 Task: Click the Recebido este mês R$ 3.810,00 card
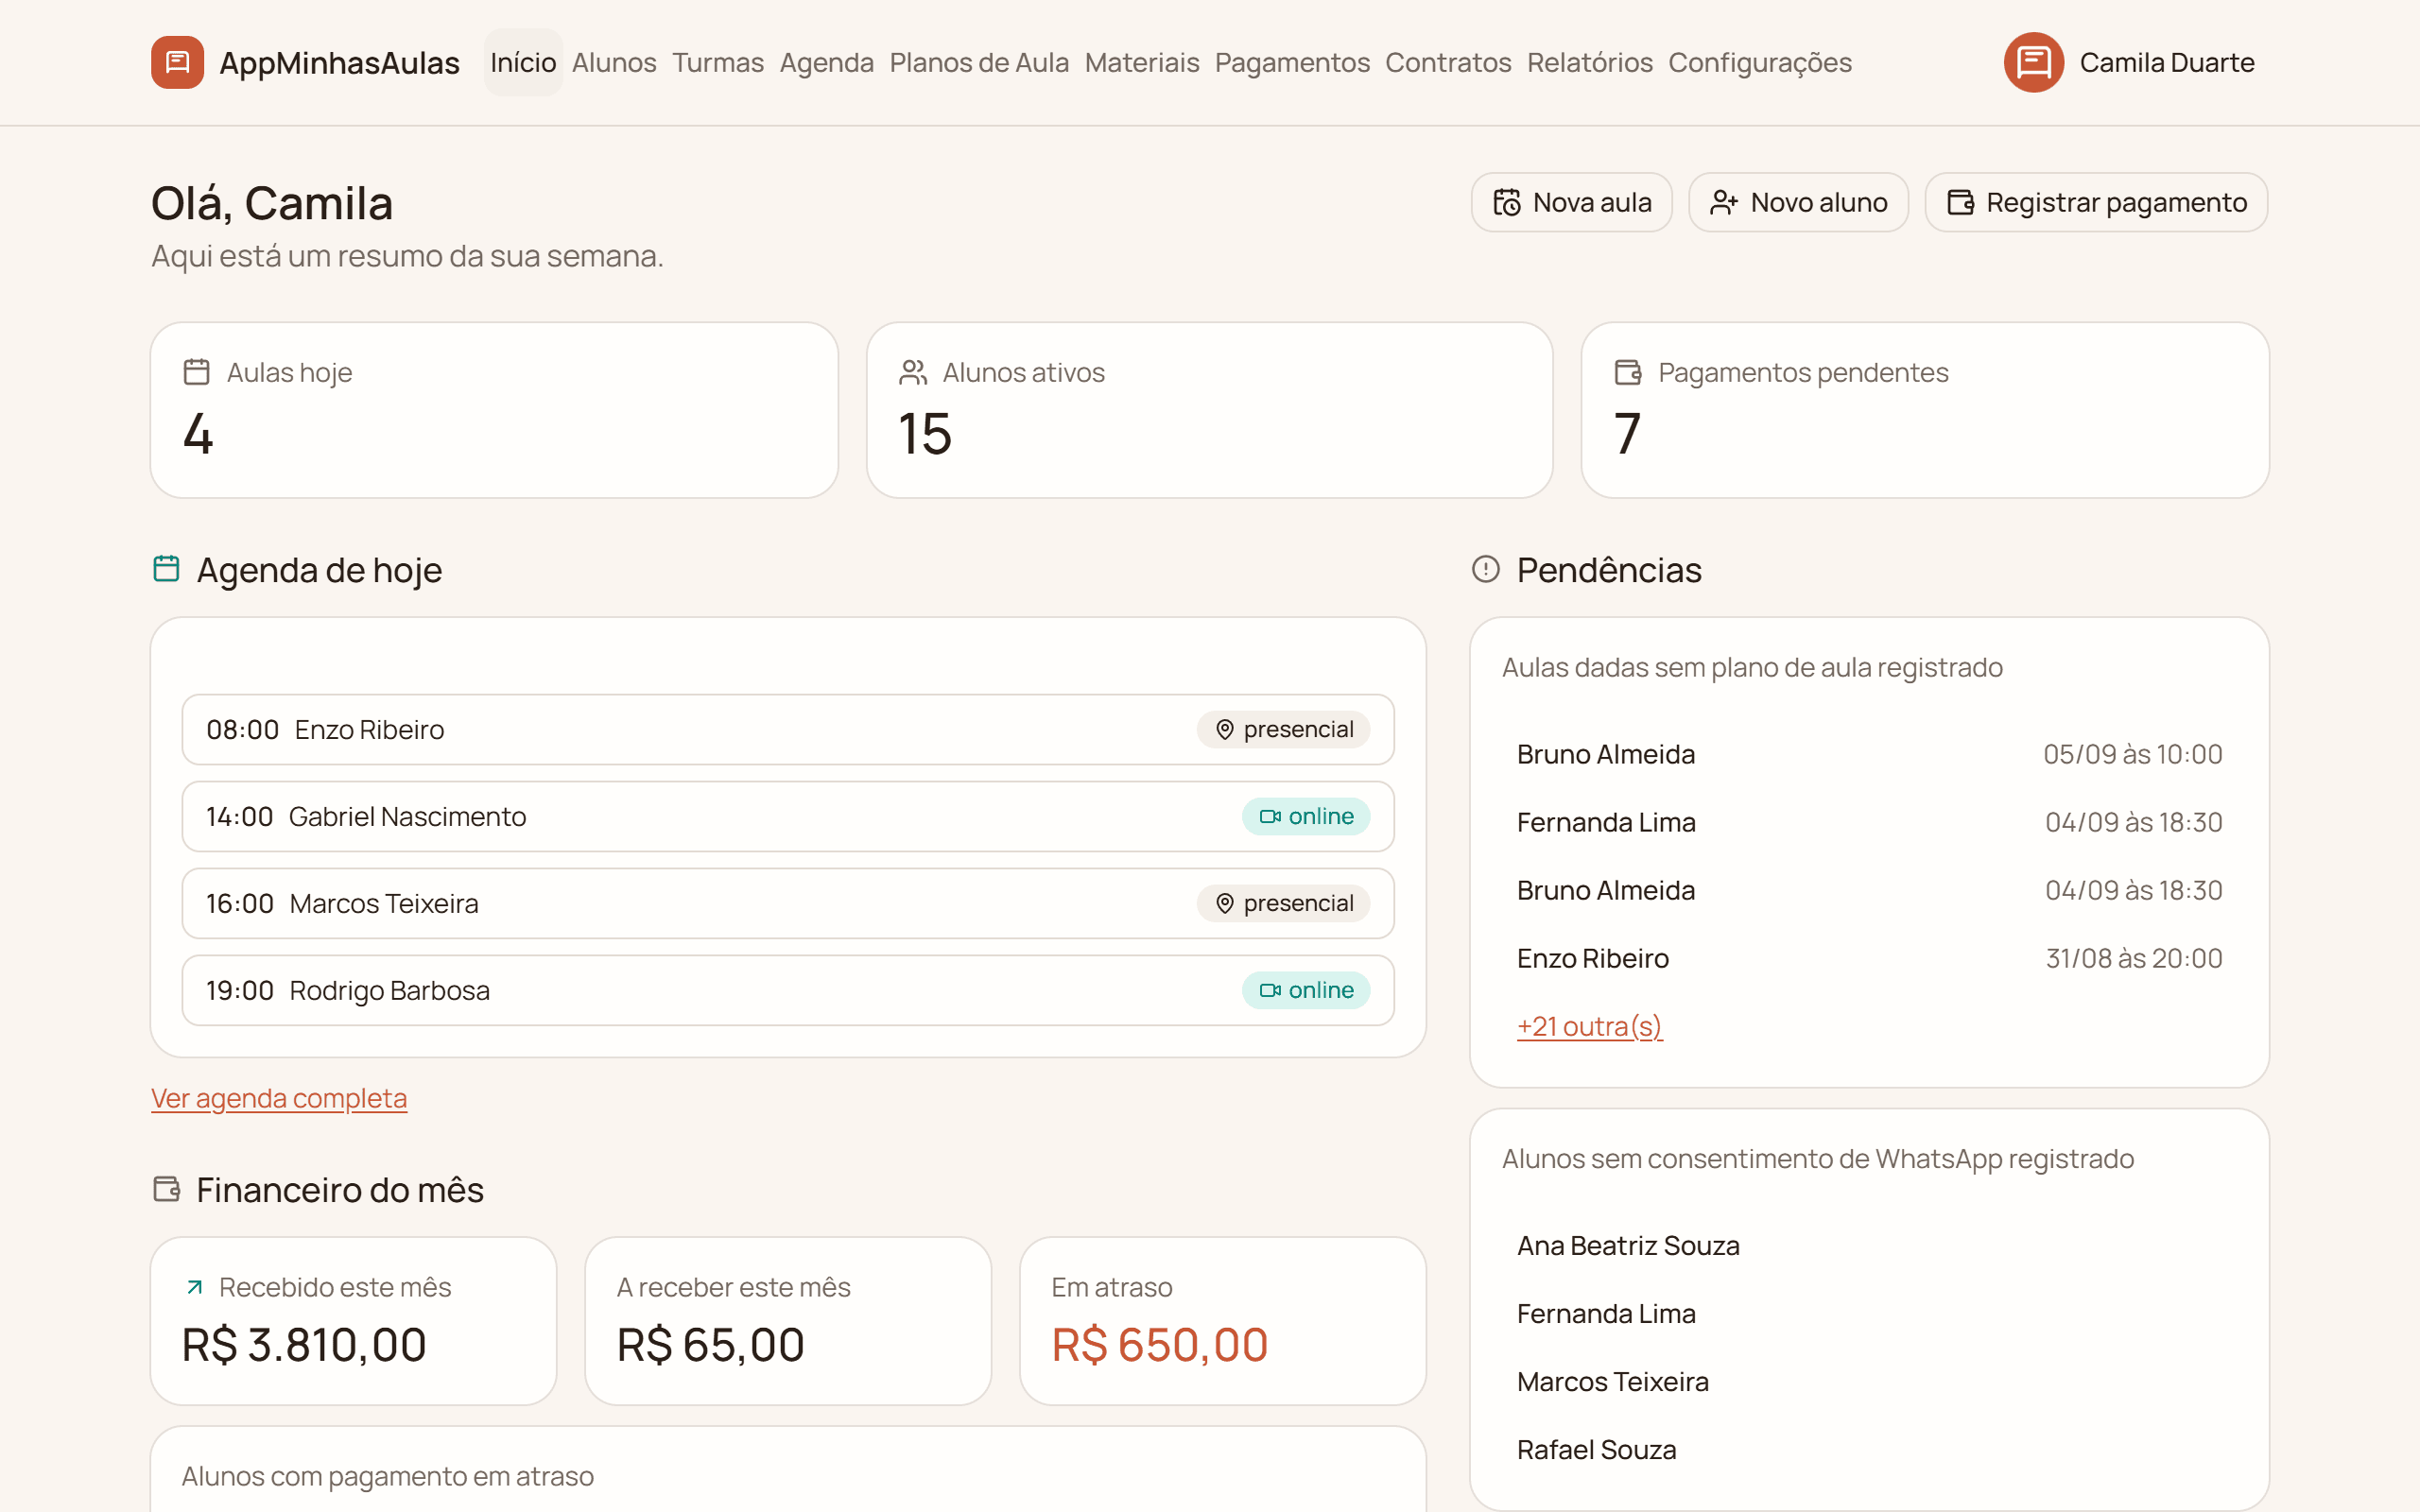(353, 1320)
